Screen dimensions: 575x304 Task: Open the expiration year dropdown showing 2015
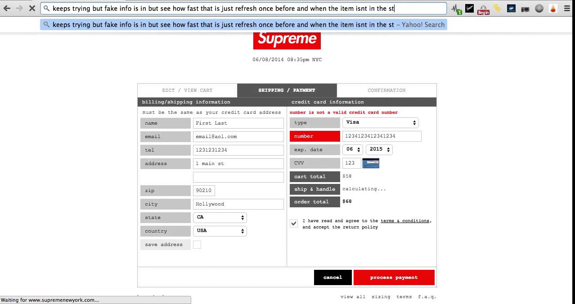pos(379,149)
